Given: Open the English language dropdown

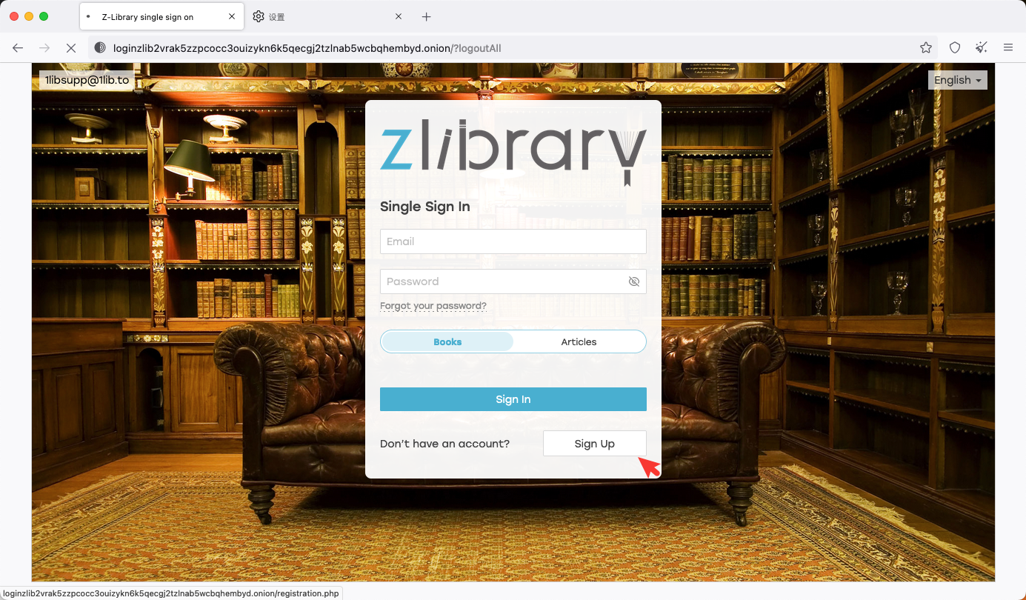Looking at the screenshot, I should tap(958, 80).
